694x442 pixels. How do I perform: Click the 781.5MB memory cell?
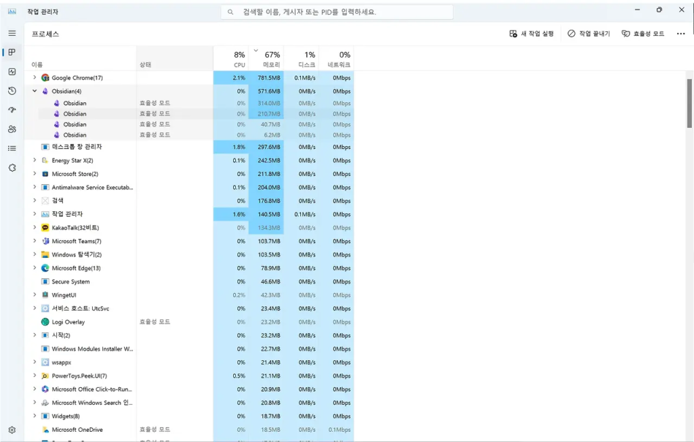tap(266, 78)
